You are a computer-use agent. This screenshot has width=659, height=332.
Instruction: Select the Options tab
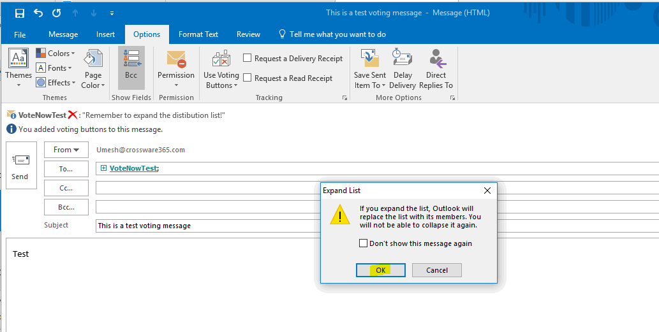click(x=147, y=34)
